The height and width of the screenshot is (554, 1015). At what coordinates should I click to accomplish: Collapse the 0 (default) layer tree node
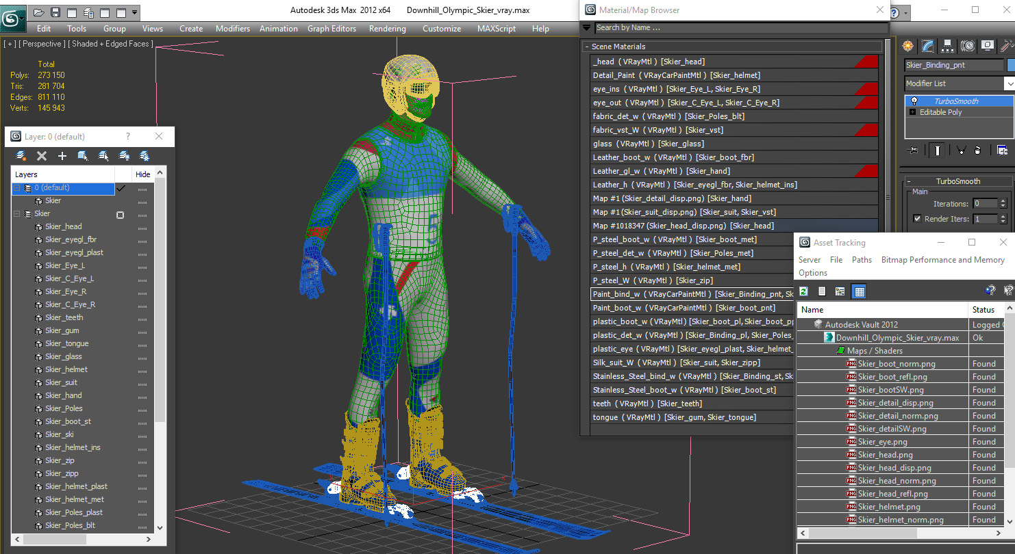[x=17, y=187]
